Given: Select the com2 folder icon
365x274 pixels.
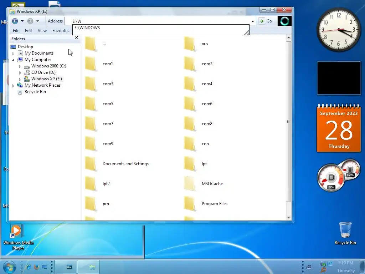Looking at the screenshot, I should [x=190, y=64].
